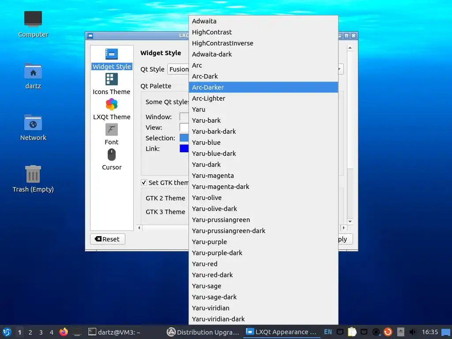
Task: Open the volume control tray icon
Action: [x=413, y=332]
